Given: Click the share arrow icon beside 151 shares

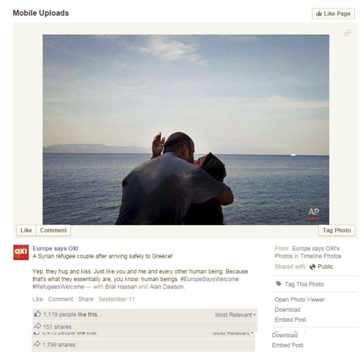Looking at the screenshot, I should [37, 326].
